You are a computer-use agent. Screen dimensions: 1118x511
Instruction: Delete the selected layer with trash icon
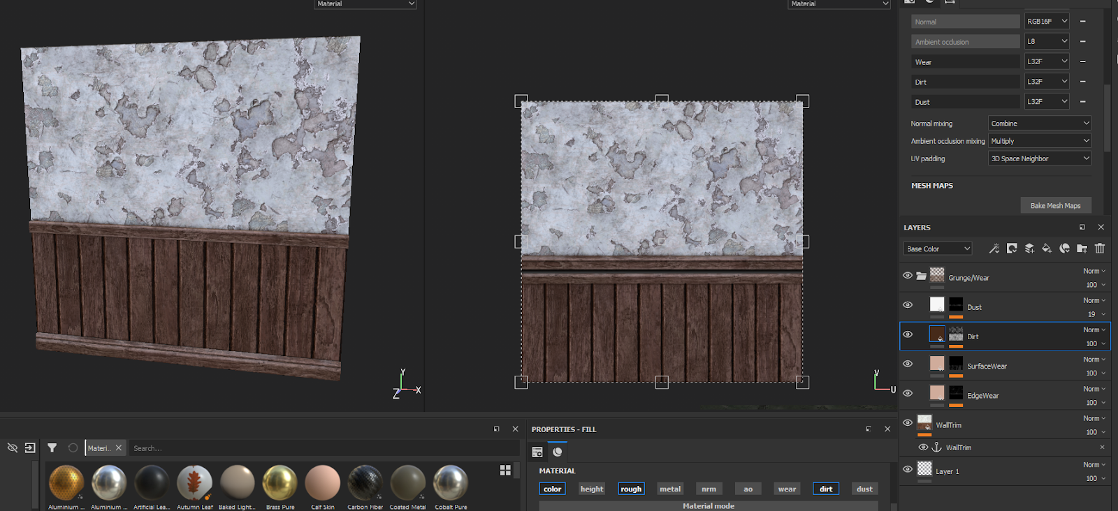point(1100,249)
